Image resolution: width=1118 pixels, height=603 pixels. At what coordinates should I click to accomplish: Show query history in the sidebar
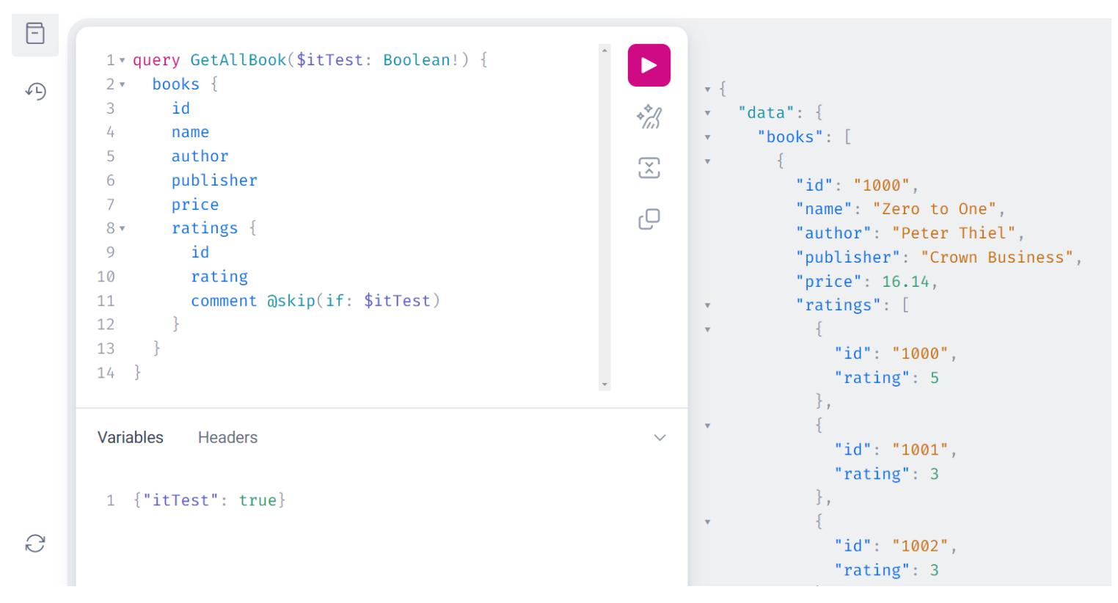(35, 91)
